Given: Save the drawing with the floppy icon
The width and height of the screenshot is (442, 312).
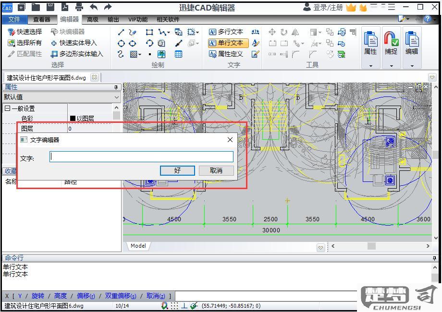Looking at the screenshot, I should coord(50,7).
